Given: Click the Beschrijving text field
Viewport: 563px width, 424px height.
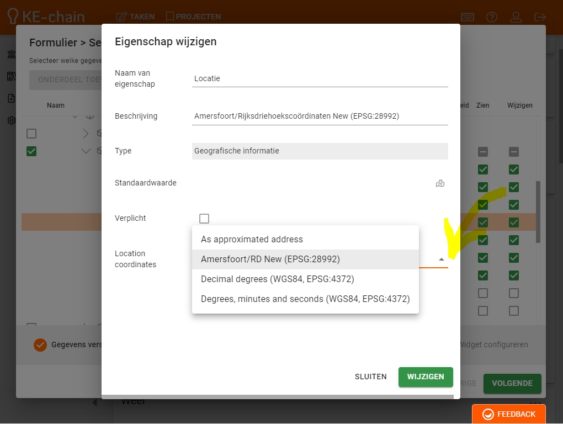Looking at the screenshot, I should (x=320, y=116).
